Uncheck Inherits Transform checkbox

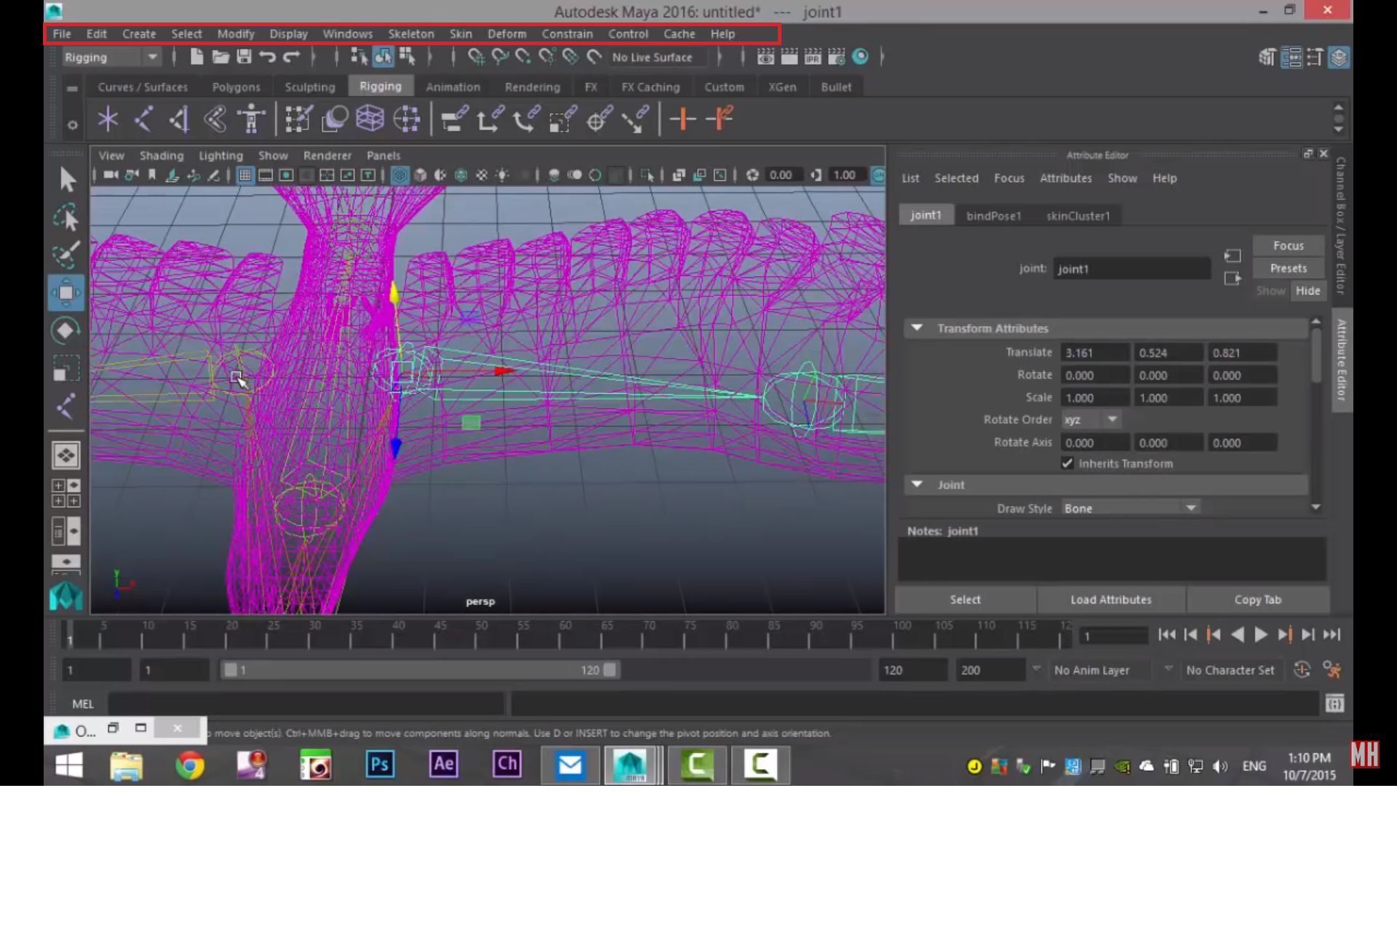click(x=1067, y=463)
